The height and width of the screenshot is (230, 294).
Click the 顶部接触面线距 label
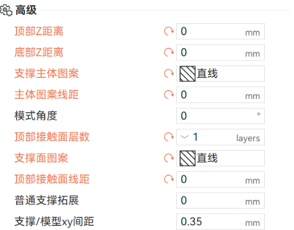[52, 179]
